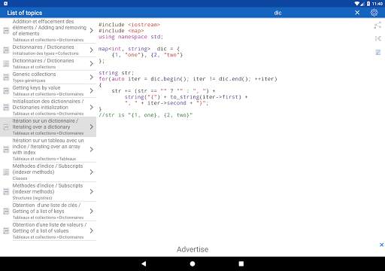This screenshot has height=271, width=385.
Task: Click the icon below the collapse arrow
Action: pyautogui.click(x=377, y=52)
